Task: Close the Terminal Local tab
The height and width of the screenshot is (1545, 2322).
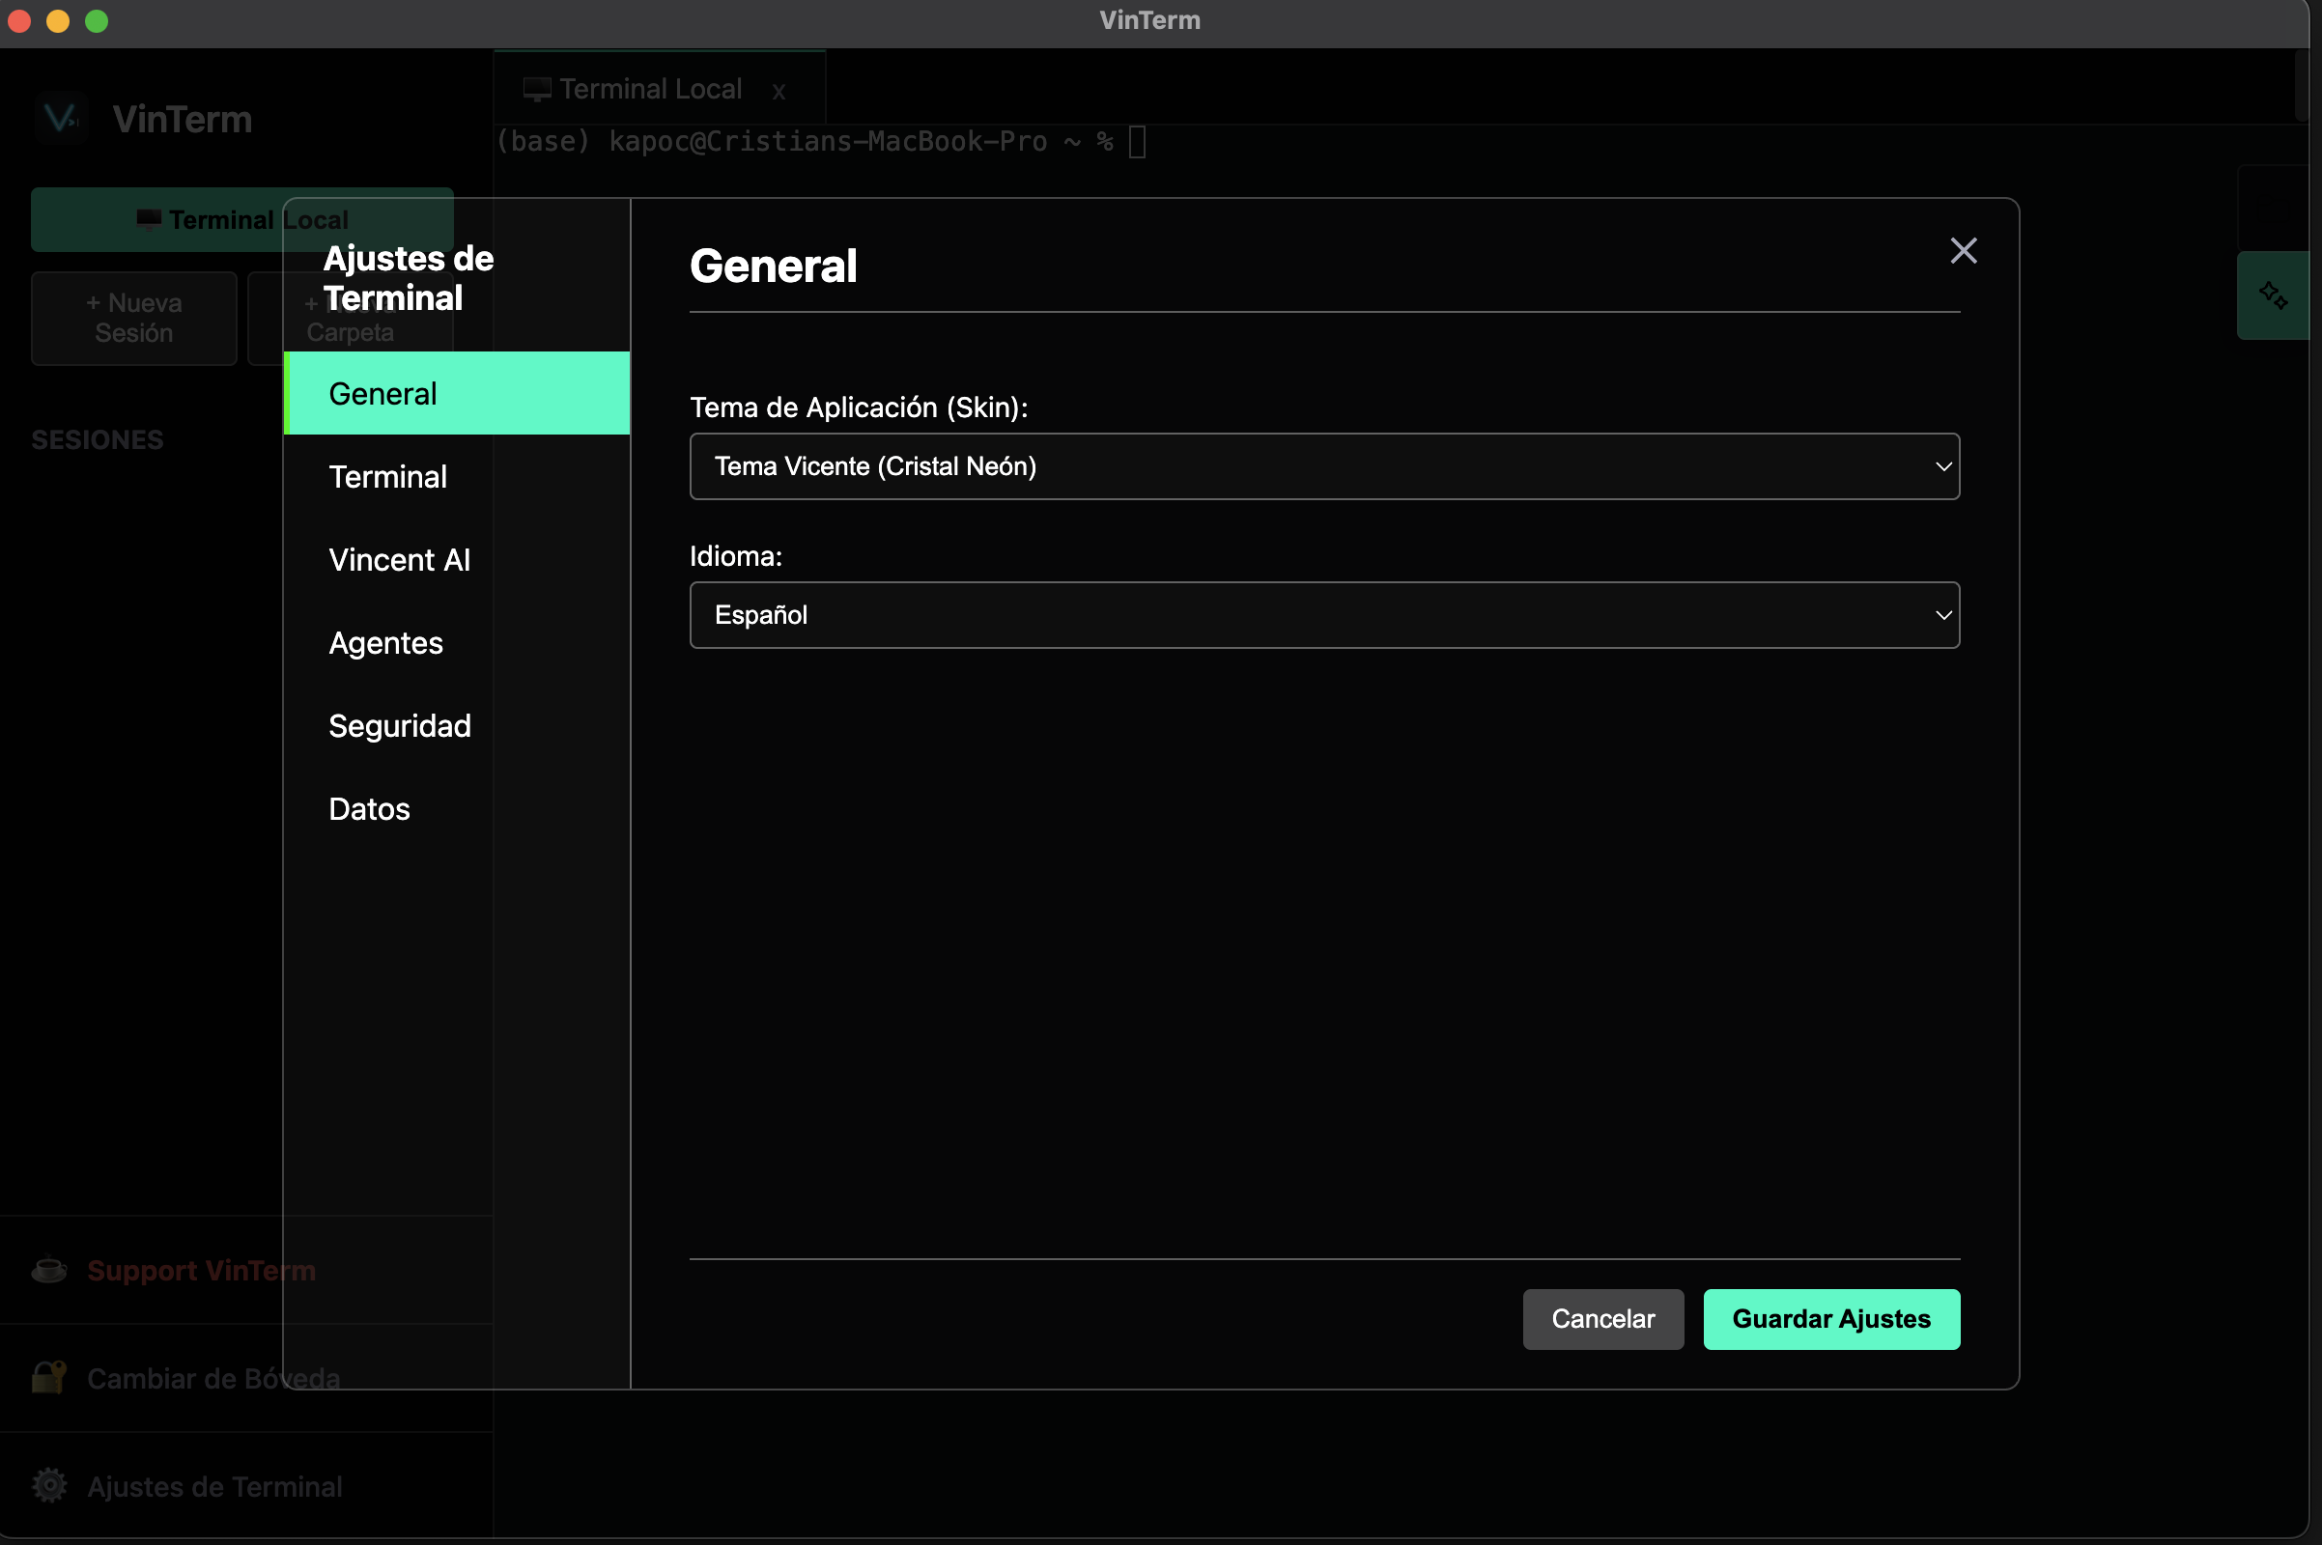Action: click(779, 92)
